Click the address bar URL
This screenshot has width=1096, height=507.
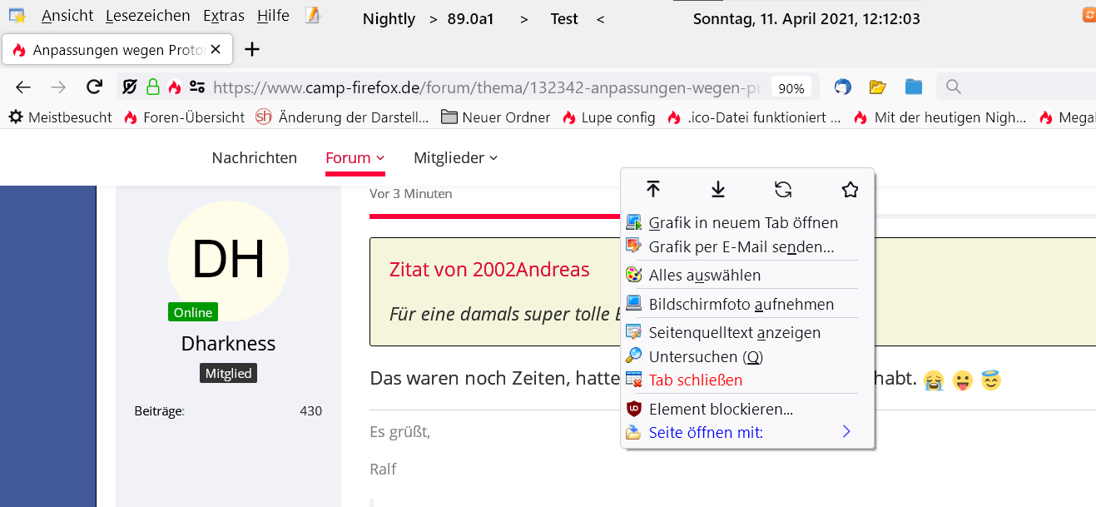[x=486, y=87]
